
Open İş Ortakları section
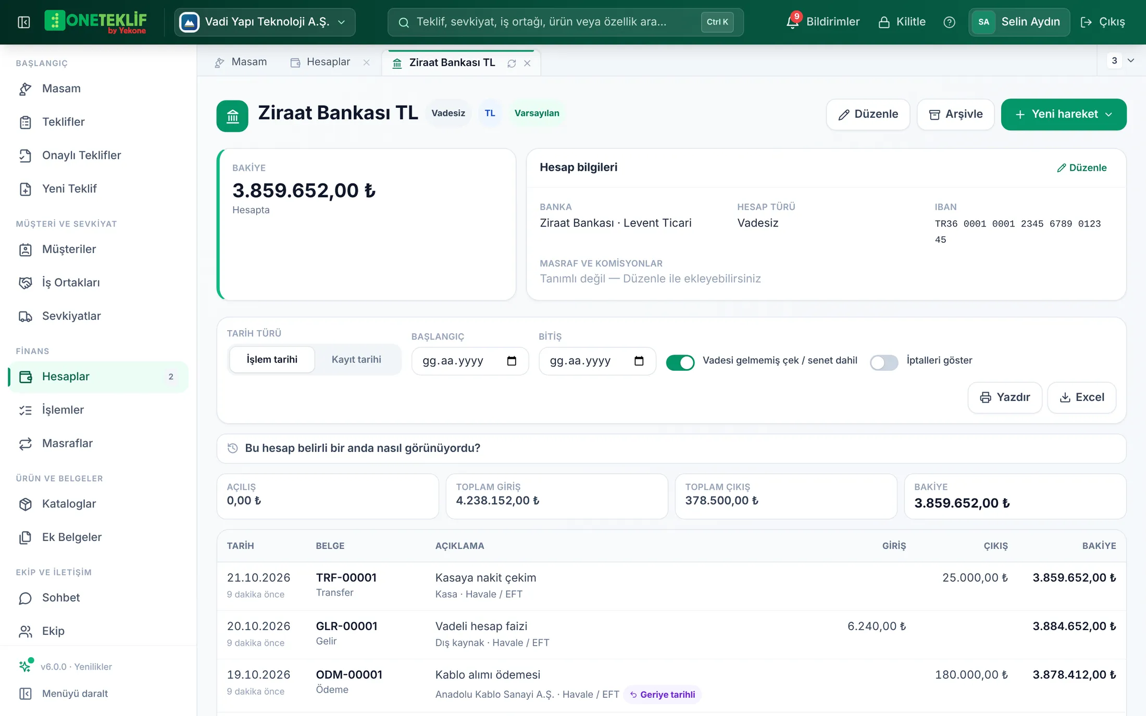(98, 282)
